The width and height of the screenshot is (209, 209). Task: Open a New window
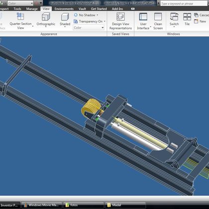(x=200, y=21)
